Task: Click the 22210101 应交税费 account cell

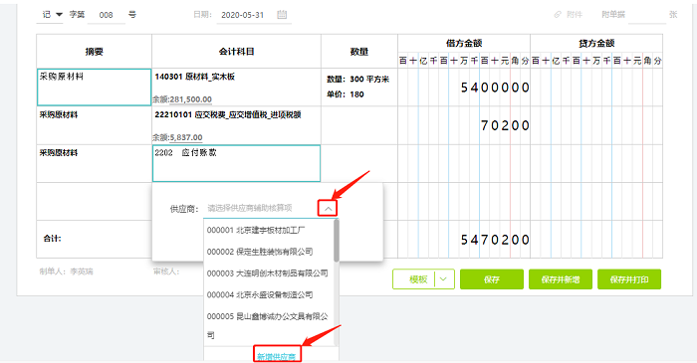Action: [237, 125]
